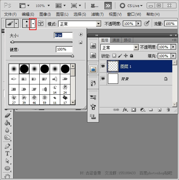179x180 pixels.
Task: Hide 背景 layer visibility eye
Action: [x=103, y=79]
